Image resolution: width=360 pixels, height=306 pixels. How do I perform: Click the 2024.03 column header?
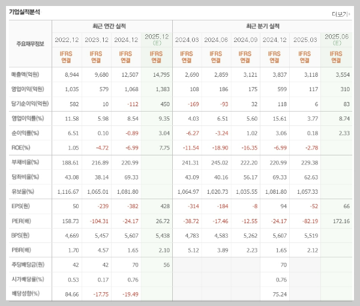(187, 40)
